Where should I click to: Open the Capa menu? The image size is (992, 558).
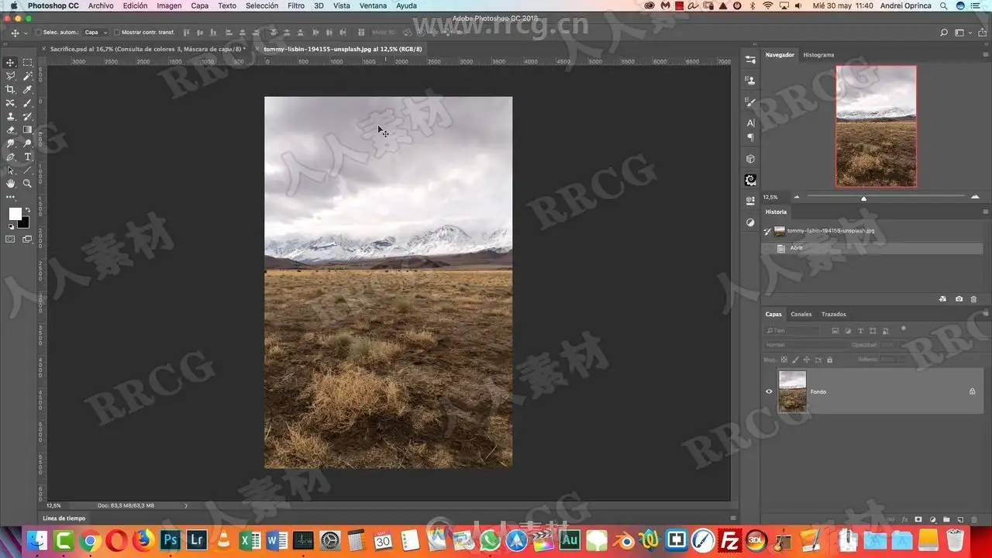click(200, 5)
